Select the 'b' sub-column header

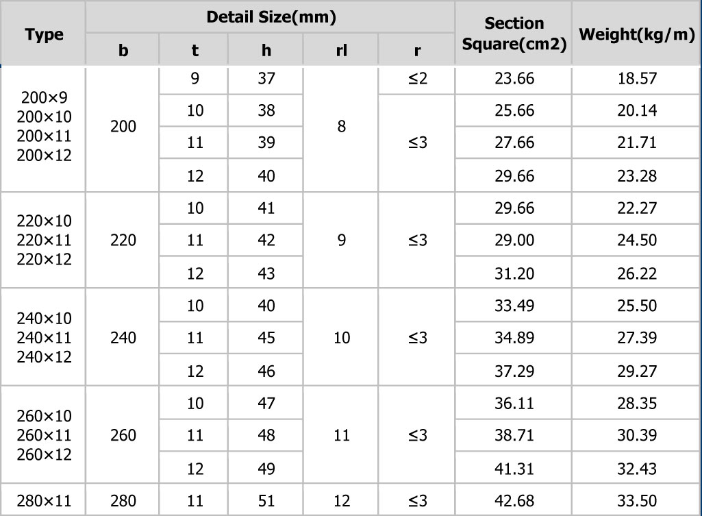tap(123, 50)
